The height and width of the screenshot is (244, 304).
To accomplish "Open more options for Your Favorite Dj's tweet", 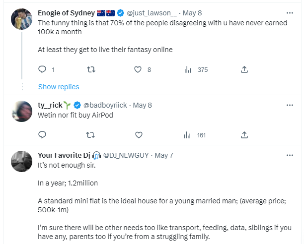I will tap(290, 155).
